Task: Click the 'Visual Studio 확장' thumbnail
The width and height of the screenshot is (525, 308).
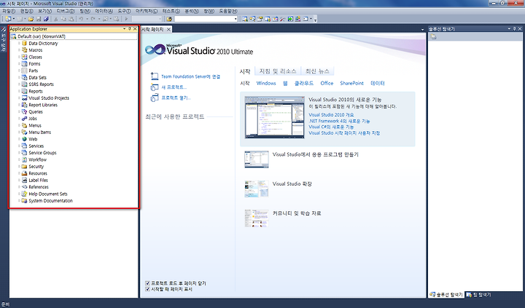Action: [x=257, y=189]
